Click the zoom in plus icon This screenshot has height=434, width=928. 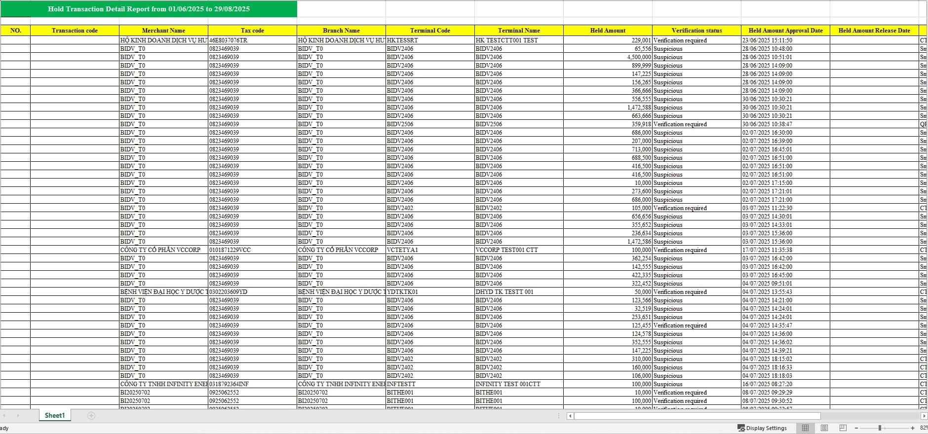point(913,428)
